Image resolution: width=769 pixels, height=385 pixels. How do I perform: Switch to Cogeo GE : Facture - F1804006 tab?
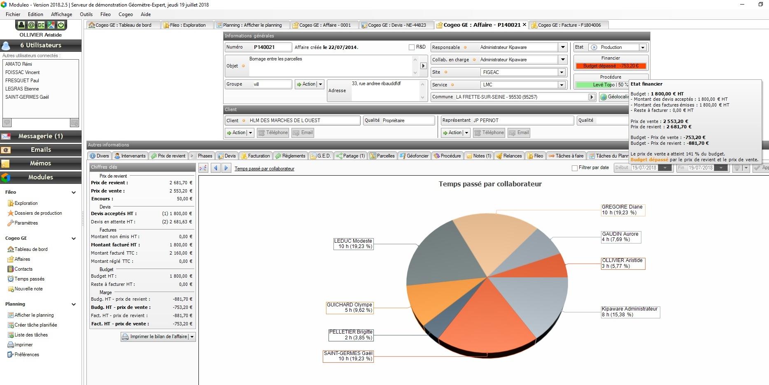(x=568, y=25)
